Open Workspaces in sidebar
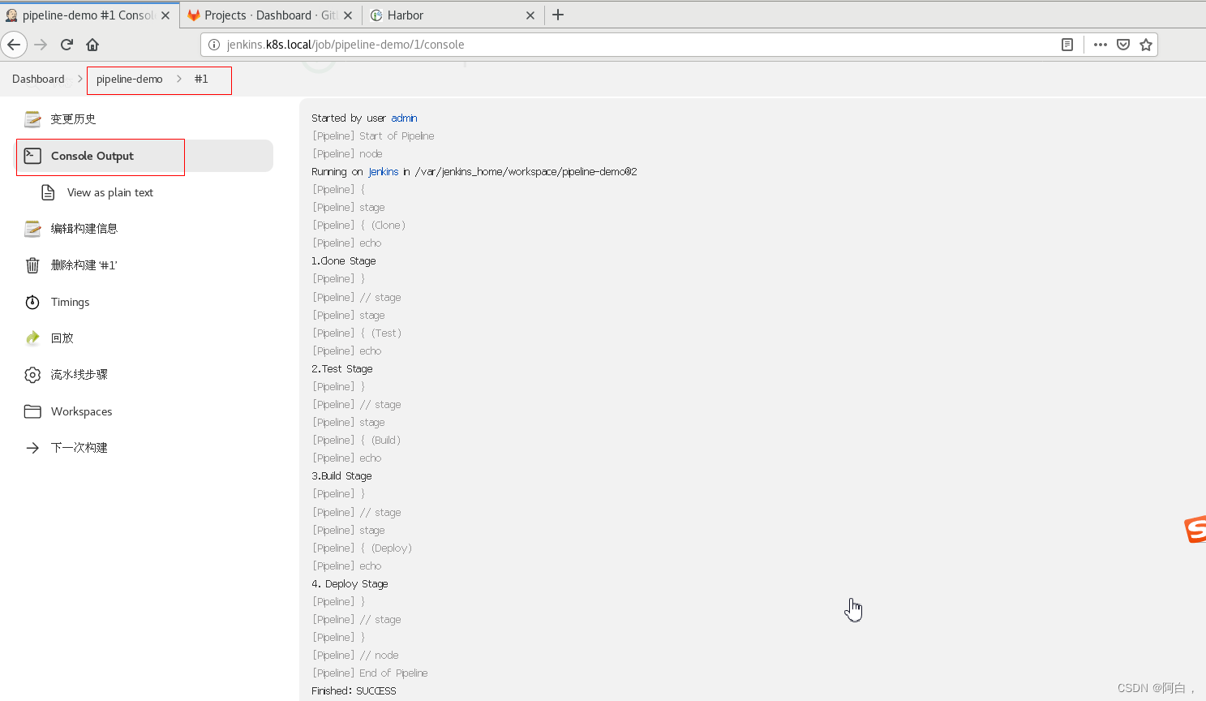This screenshot has width=1206, height=701. point(82,411)
